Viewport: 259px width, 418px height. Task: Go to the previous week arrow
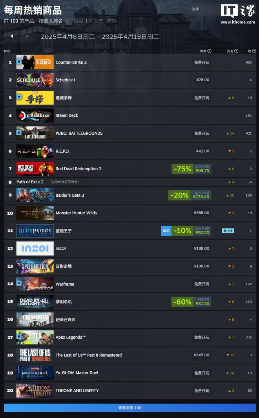[12, 36]
